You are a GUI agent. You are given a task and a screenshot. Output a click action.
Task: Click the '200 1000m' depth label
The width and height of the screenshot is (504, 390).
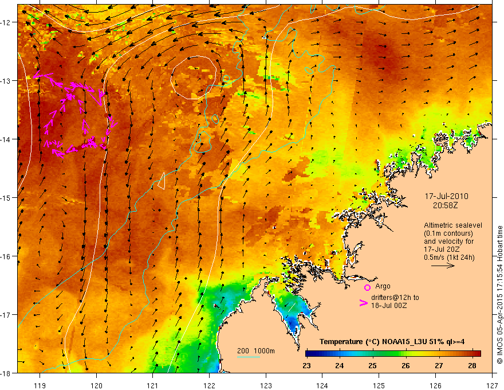coord(256,351)
